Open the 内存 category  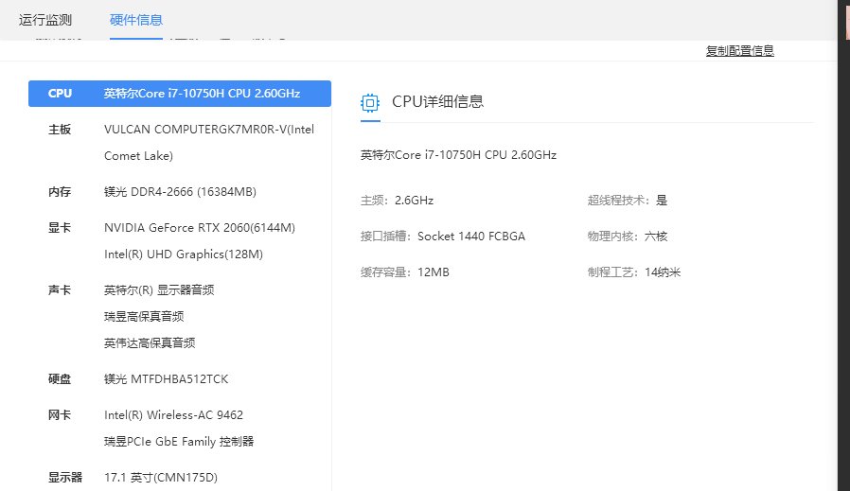click(60, 192)
